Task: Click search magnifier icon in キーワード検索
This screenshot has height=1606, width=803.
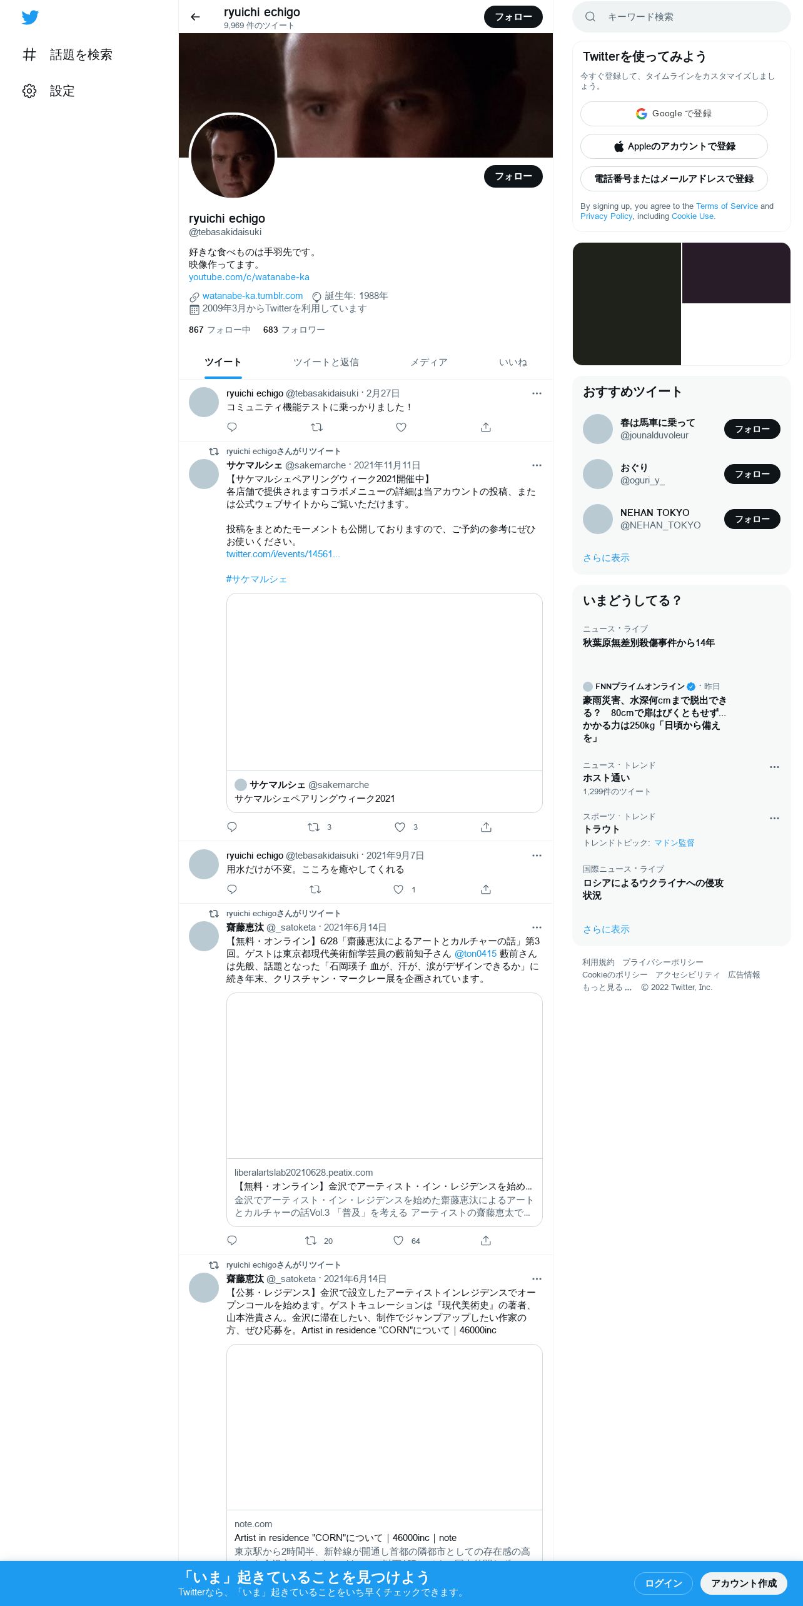Action: (590, 17)
